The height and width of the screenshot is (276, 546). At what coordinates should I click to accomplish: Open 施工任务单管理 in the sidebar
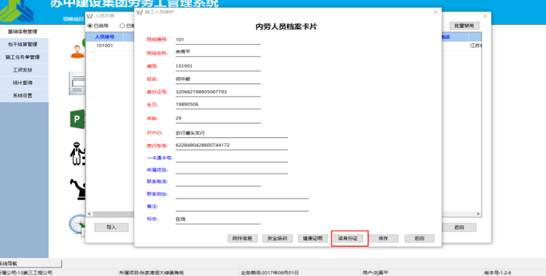(x=24, y=57)
